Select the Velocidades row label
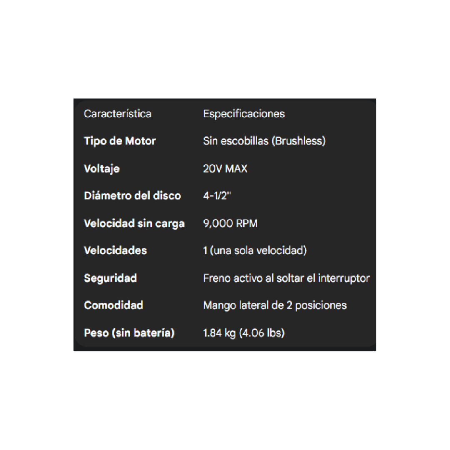 click(115, 250)
